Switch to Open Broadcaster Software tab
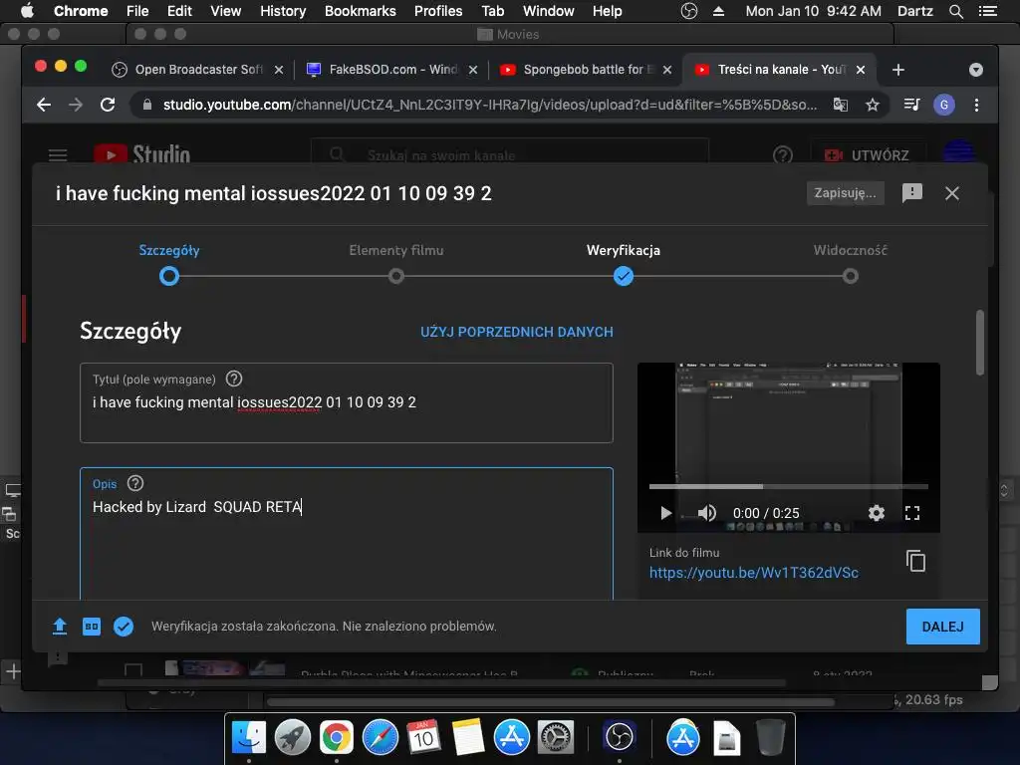 [x=198, y=70]
